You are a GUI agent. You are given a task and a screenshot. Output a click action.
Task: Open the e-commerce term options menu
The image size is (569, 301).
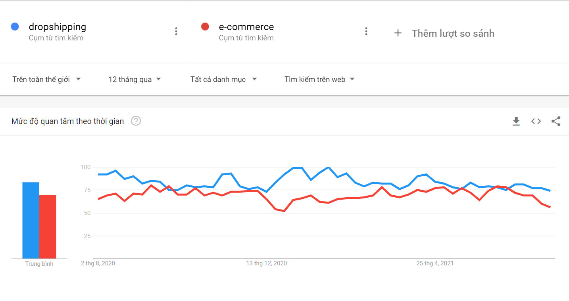366,32
